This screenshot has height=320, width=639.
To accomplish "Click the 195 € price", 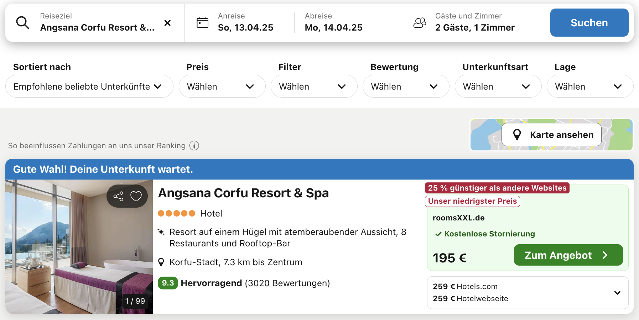I will [450, 258].
